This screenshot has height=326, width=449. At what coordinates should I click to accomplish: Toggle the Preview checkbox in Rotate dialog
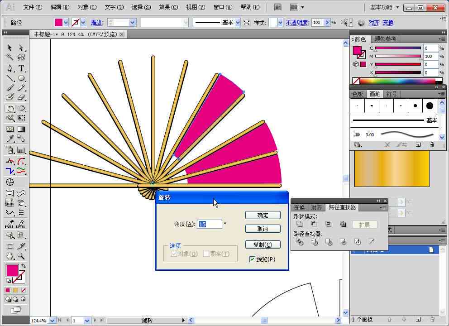[x=252, y=259]
